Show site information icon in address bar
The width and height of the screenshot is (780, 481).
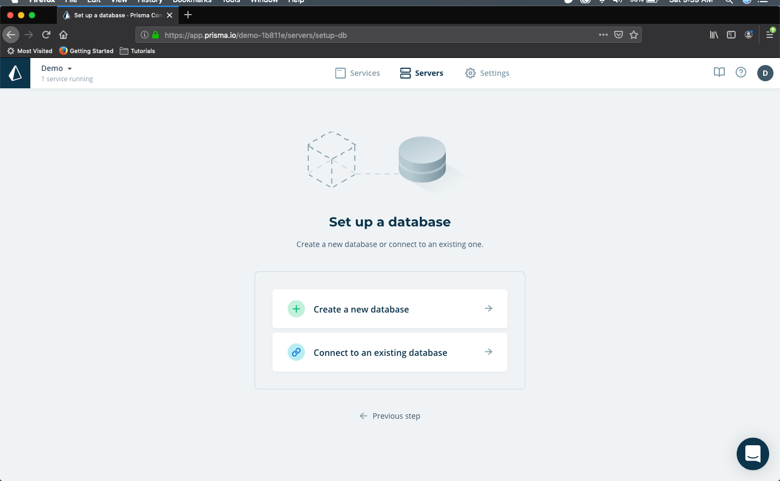point(145,35)
